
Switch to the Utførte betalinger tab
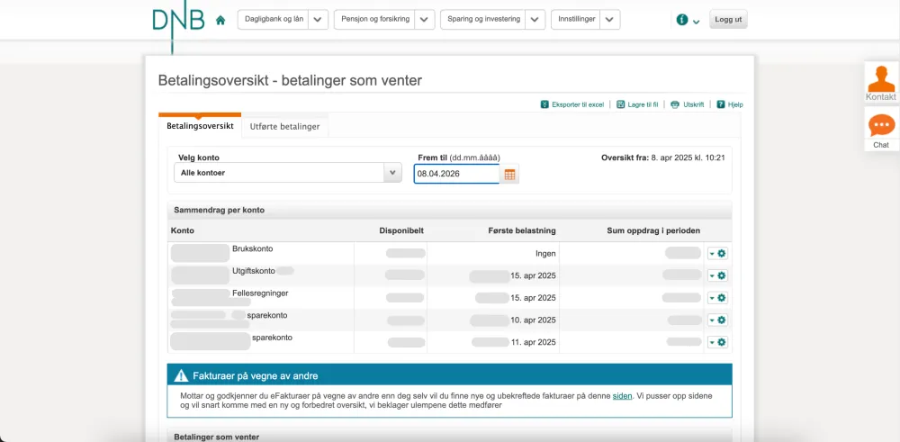[284, 127]
